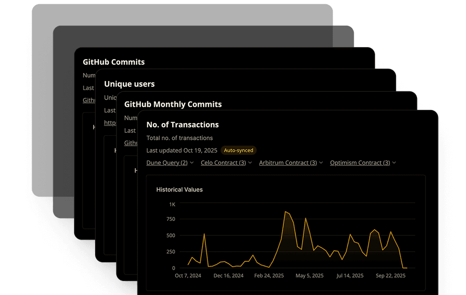Click the Oct 7, 2024 axis label
This screenshot has height=295, width=466.
188,275
